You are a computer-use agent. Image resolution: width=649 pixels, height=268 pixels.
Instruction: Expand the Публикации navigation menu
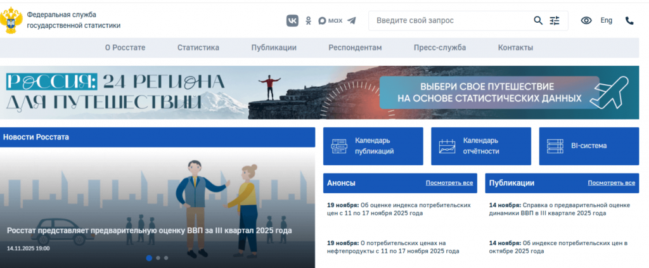click(274, 48)
